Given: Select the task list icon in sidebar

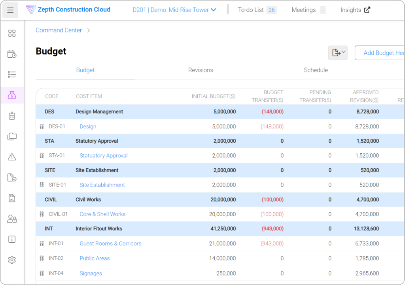Looking at the screenshot, I should click(11, 74).
